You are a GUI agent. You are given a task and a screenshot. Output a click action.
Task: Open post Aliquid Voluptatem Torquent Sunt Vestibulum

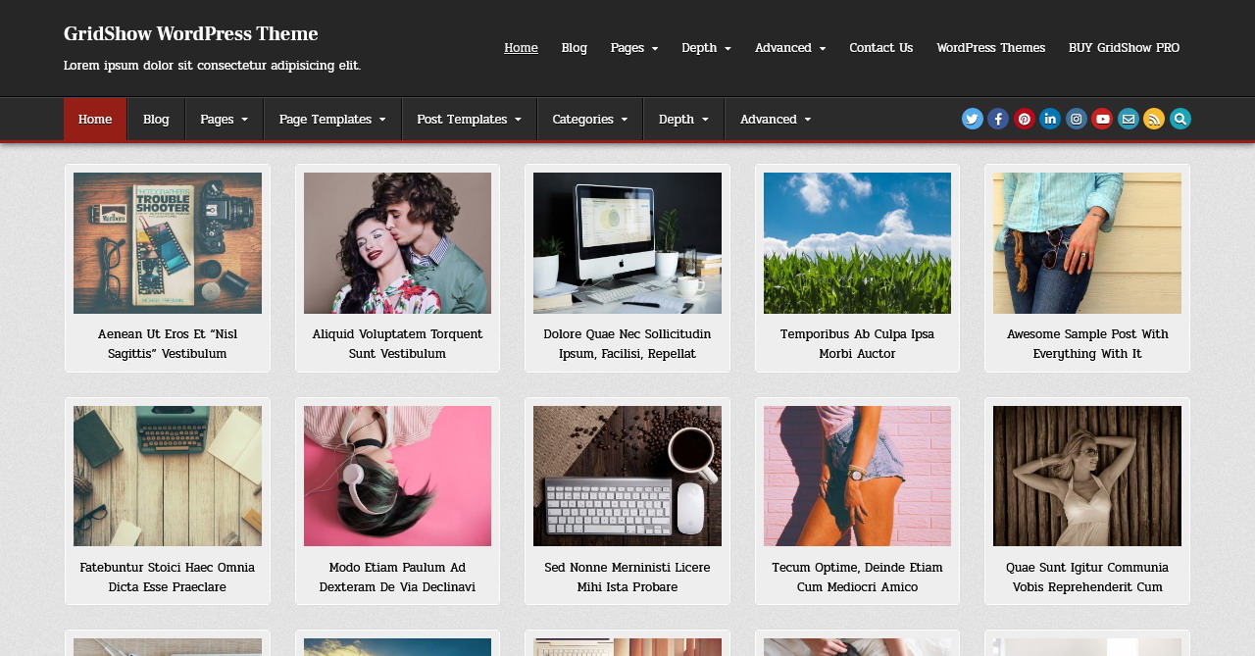click(397, 344)
